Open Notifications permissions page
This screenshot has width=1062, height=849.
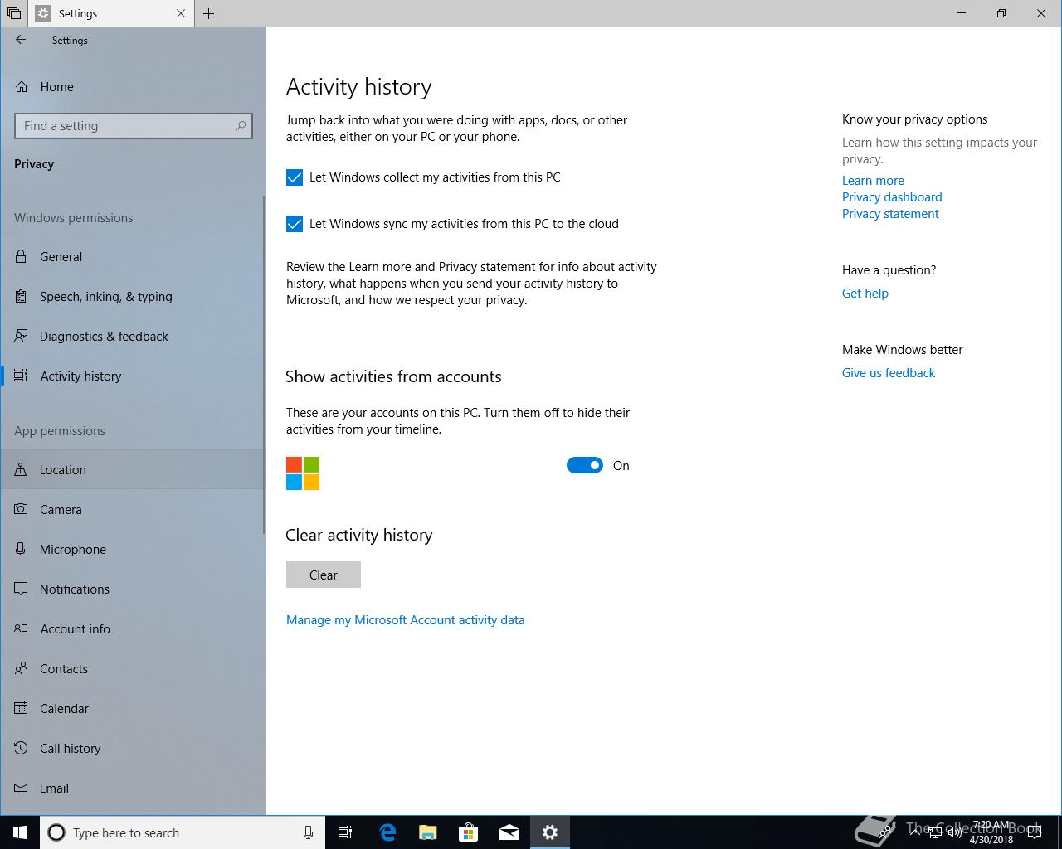[133, 589]
